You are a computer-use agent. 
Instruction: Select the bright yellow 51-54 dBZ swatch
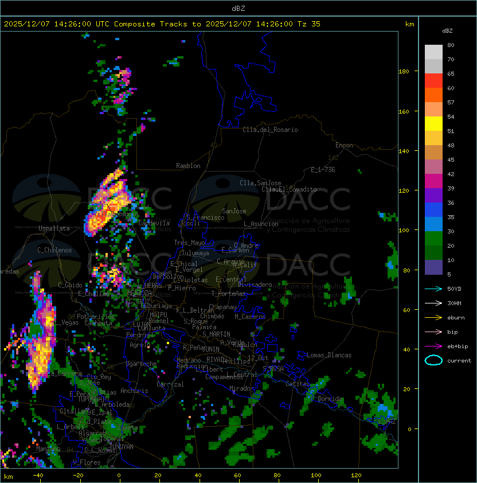pyautogui.click(x=433, y=124)
